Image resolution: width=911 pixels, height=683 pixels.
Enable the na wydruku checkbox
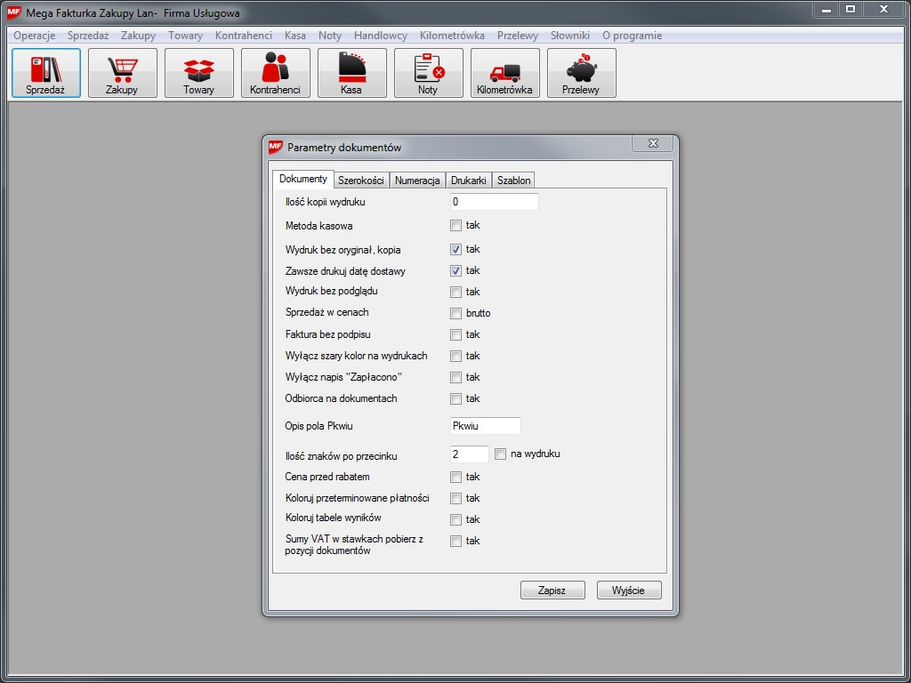tap(501, 454)
